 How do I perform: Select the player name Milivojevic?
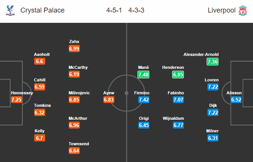tap(79, 93)
